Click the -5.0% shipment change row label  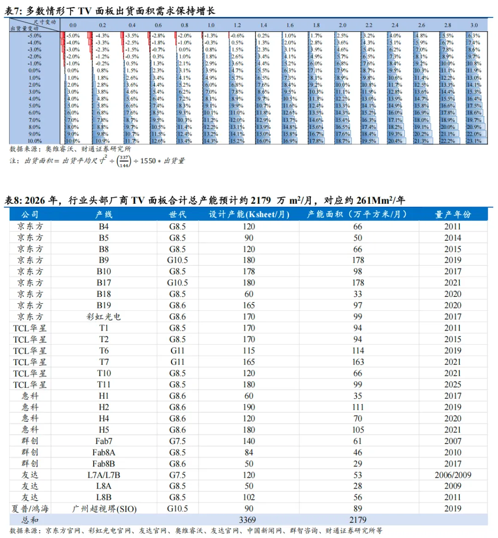click(34, 35)
